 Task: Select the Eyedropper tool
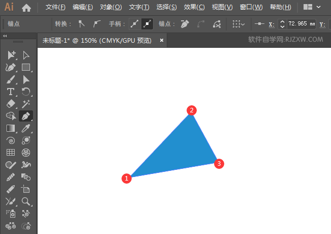pyautogui.click(x=26, y=128)
